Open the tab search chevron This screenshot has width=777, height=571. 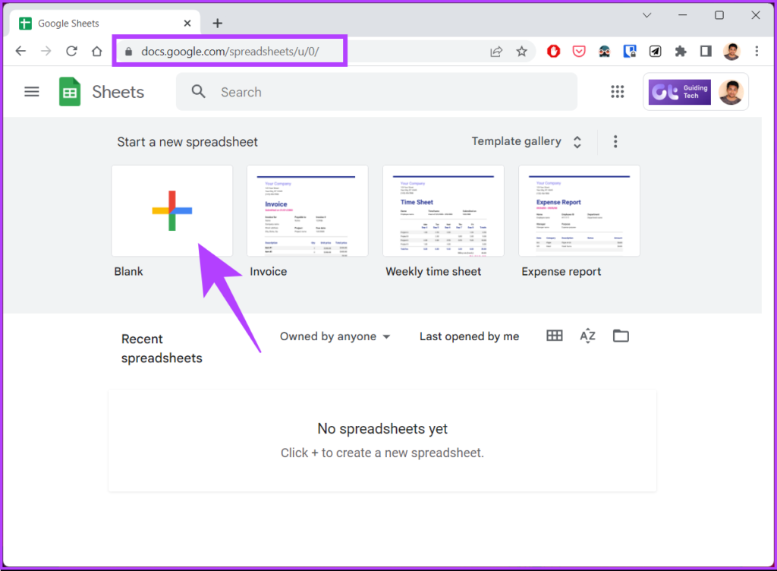point(646,15)
